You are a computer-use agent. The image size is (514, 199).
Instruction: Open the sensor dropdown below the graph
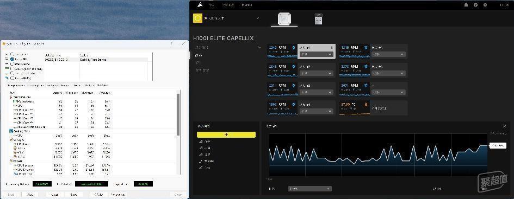tap(310, 189)
